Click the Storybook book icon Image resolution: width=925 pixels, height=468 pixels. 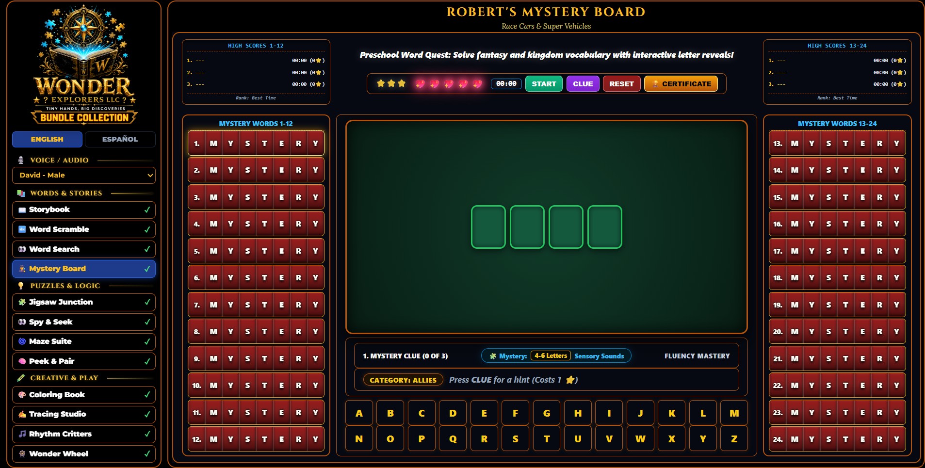pos(22,210)
